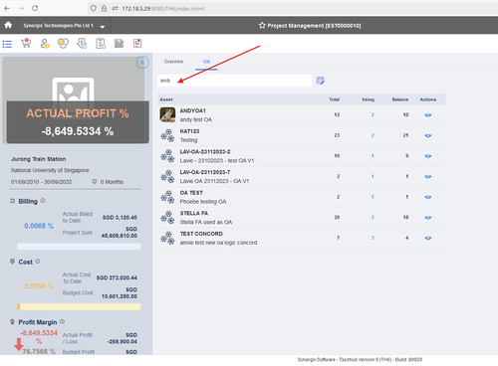This screenshot has width=498, height=366.
Task: View STELLA FA with eye icon
Action: pyautogui.click(x=428, y=218)
